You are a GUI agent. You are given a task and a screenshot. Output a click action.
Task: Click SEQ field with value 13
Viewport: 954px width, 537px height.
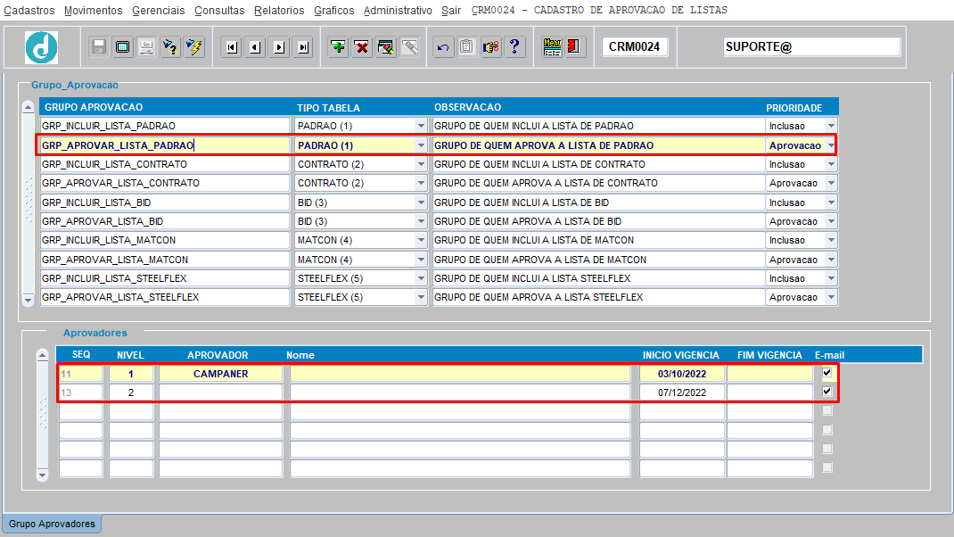click(80, 392)
